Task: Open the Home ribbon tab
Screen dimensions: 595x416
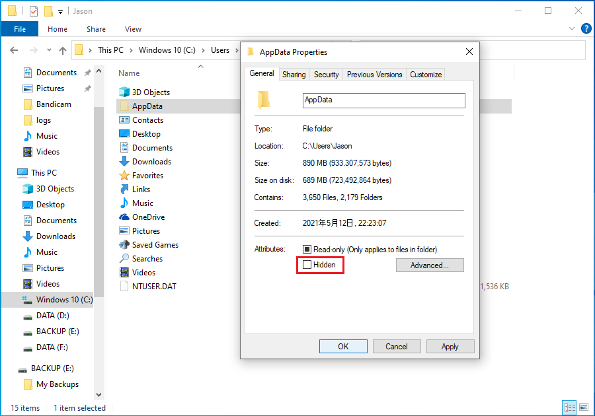Action: pos(57,29)
